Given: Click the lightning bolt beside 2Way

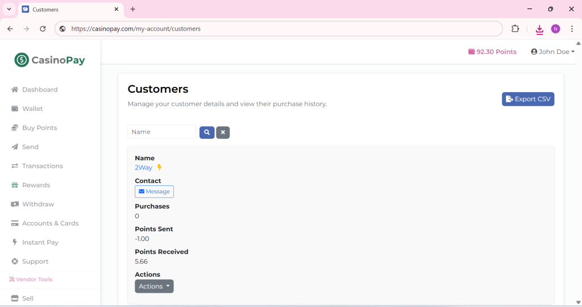Looking at the screenshot, I should click(x=159, y=167).
